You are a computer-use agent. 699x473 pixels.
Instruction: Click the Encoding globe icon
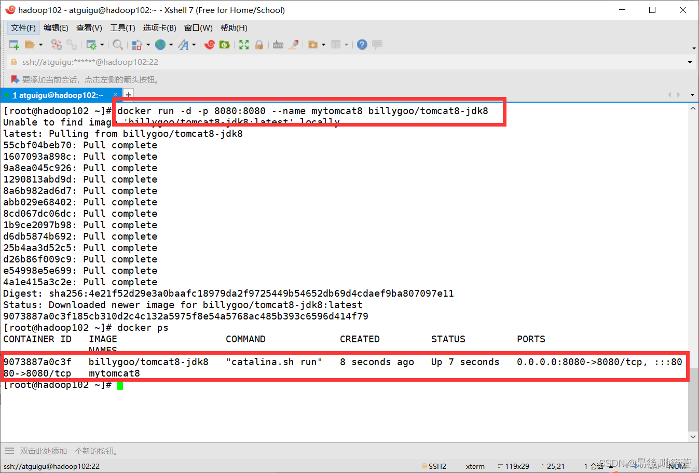pos(160,45)
